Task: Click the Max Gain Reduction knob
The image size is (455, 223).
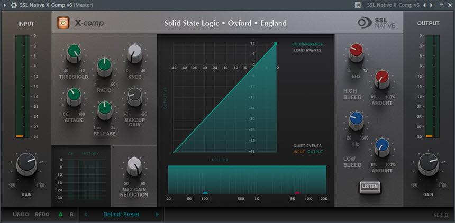Action: click(134, 167)
